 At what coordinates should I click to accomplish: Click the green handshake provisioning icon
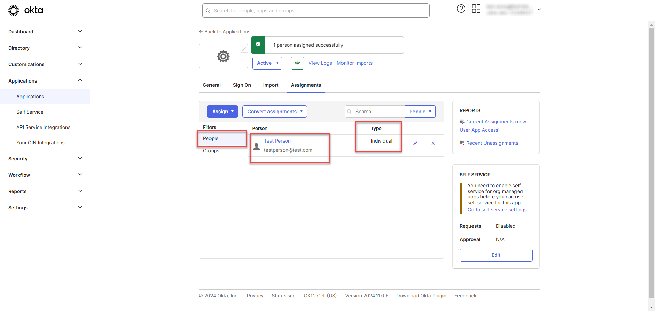pyautogui.click(x=297, y=63)
